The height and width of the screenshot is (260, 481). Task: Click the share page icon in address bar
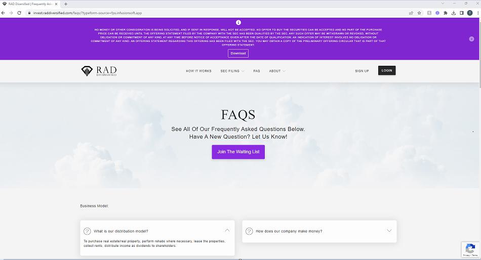(x=411, y=13)
